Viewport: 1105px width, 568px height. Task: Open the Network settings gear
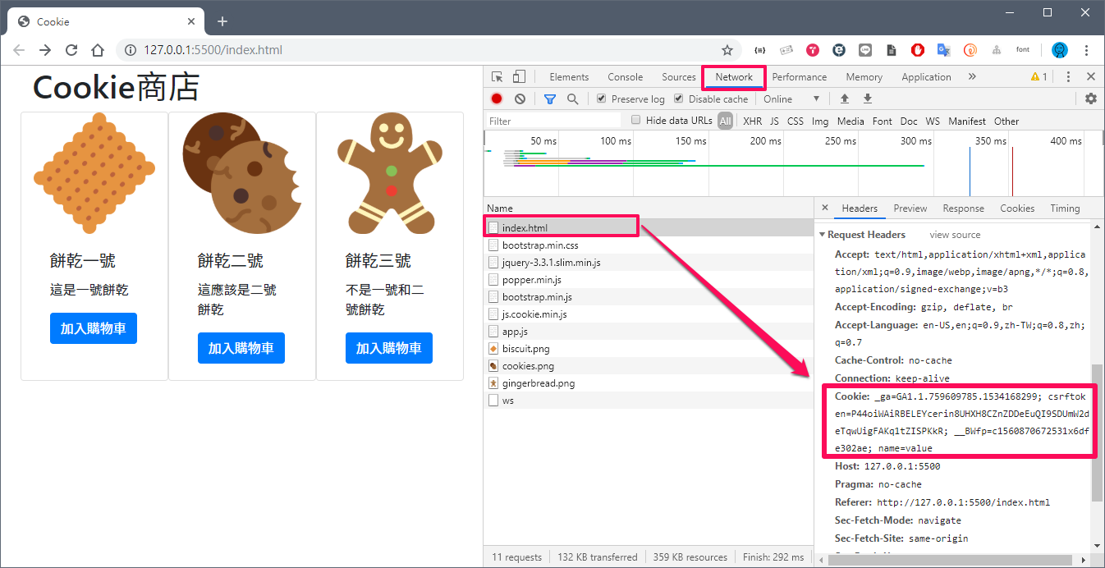point(1090,99)
